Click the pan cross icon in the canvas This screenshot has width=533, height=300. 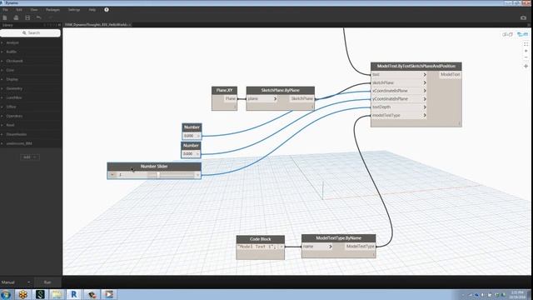tap(526, 66)
